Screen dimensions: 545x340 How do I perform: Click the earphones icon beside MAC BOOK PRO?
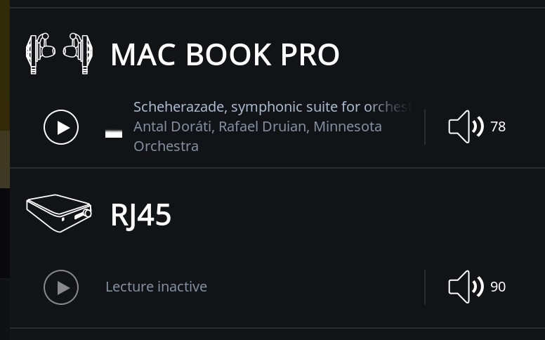click(60, 53)
